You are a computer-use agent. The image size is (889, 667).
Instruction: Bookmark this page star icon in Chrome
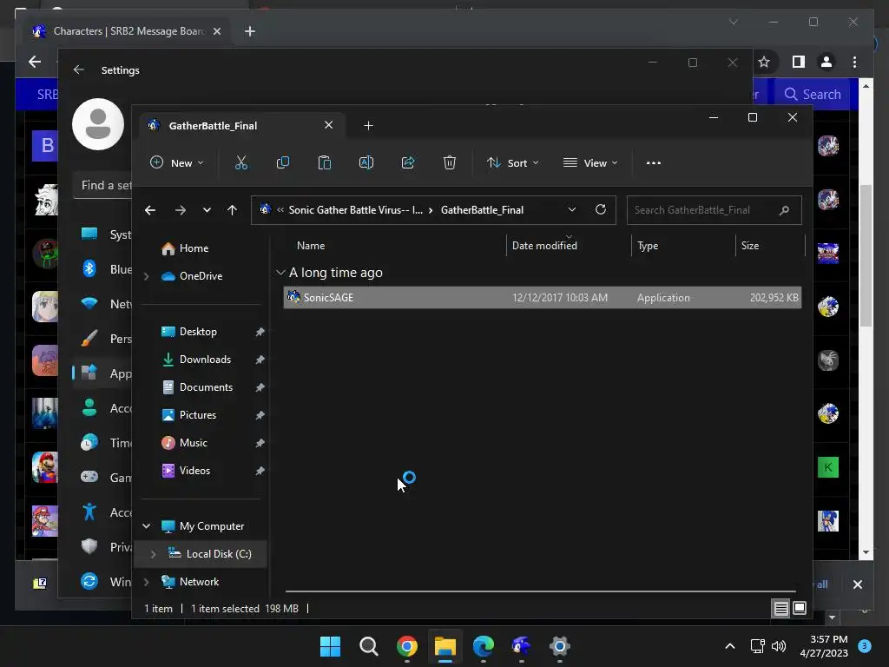764,62
